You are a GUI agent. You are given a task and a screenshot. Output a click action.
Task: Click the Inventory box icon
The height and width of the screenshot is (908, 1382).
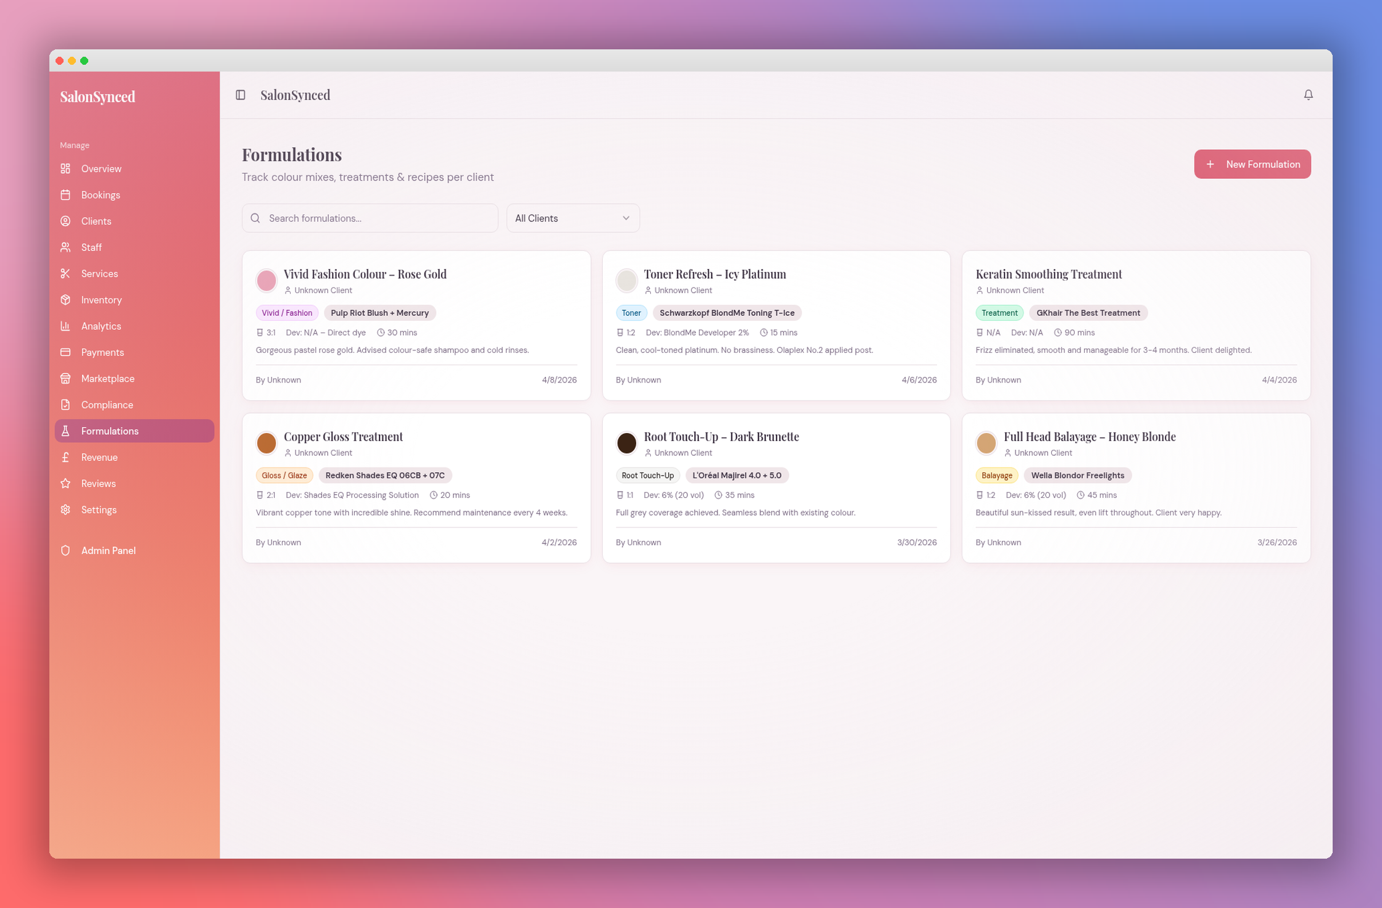tap(65, 300)
